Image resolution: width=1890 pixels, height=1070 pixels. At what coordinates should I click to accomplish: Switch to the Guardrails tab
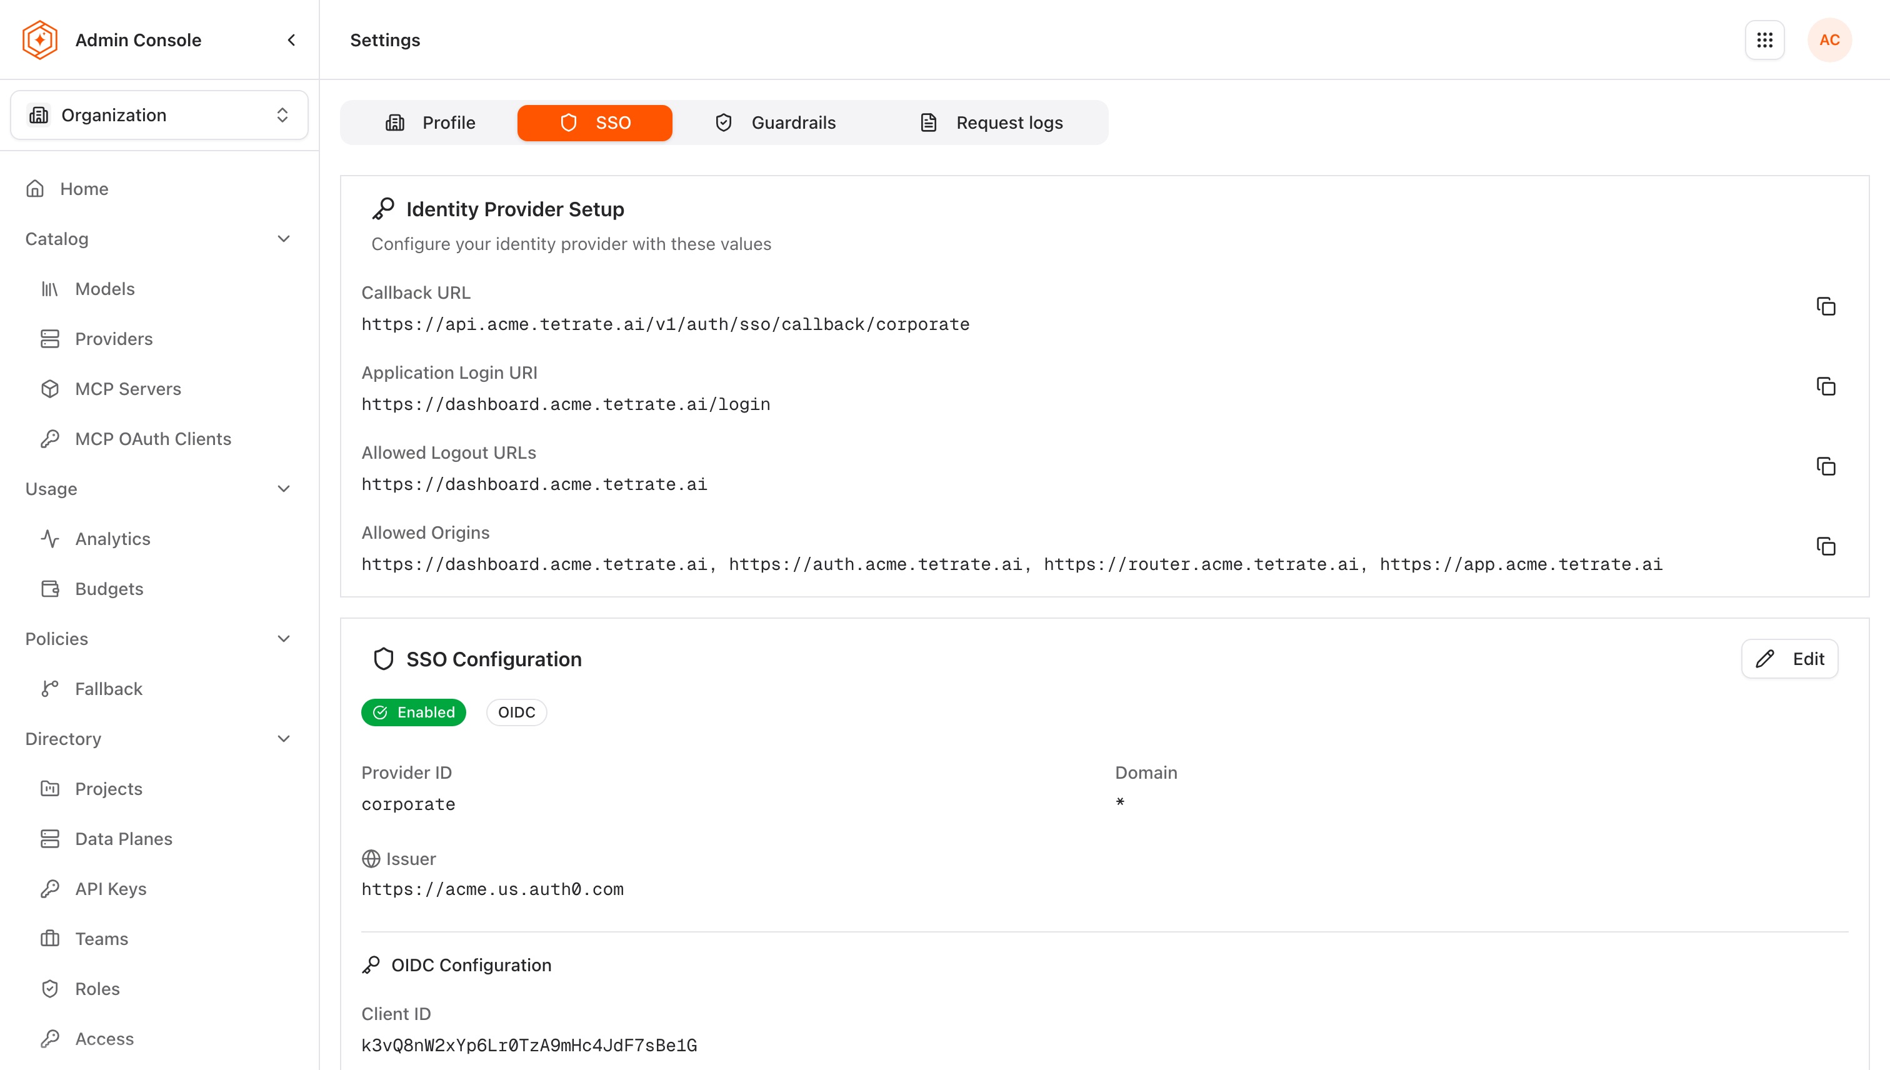[x=775, y=122]
